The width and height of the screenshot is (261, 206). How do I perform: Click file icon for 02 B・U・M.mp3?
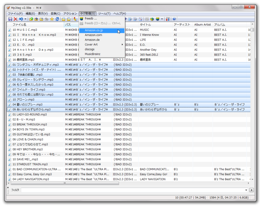click(x=10, y=119)
